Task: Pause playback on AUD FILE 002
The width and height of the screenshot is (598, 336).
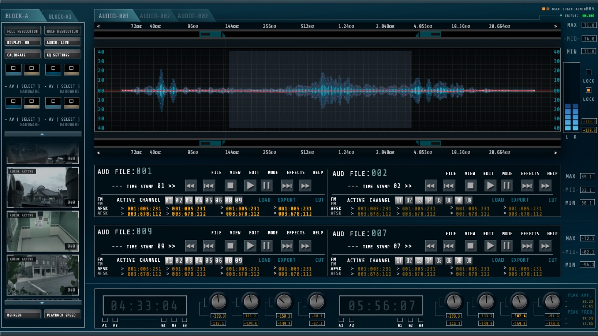Action: (506, 186)
